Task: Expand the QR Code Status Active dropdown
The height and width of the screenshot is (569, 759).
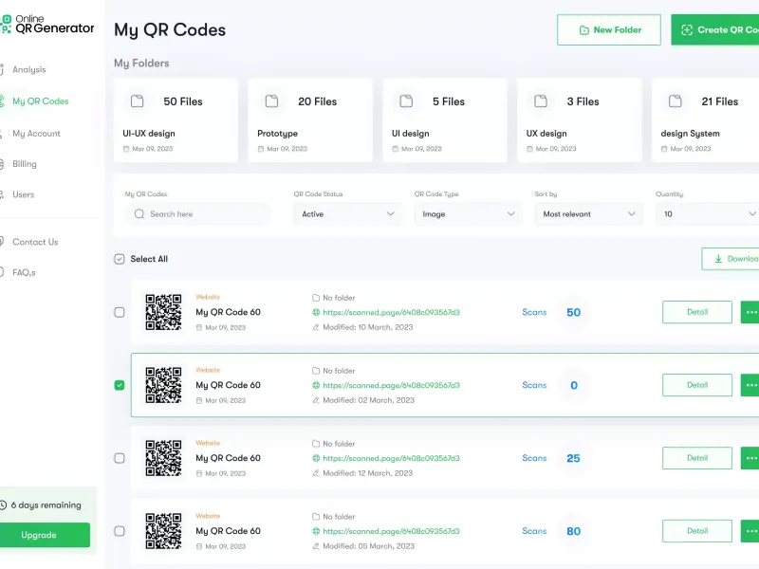Action: click(347, 214)
